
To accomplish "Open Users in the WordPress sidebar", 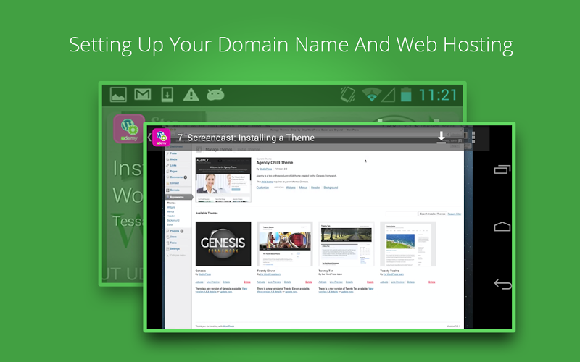I will pos(173,237).
